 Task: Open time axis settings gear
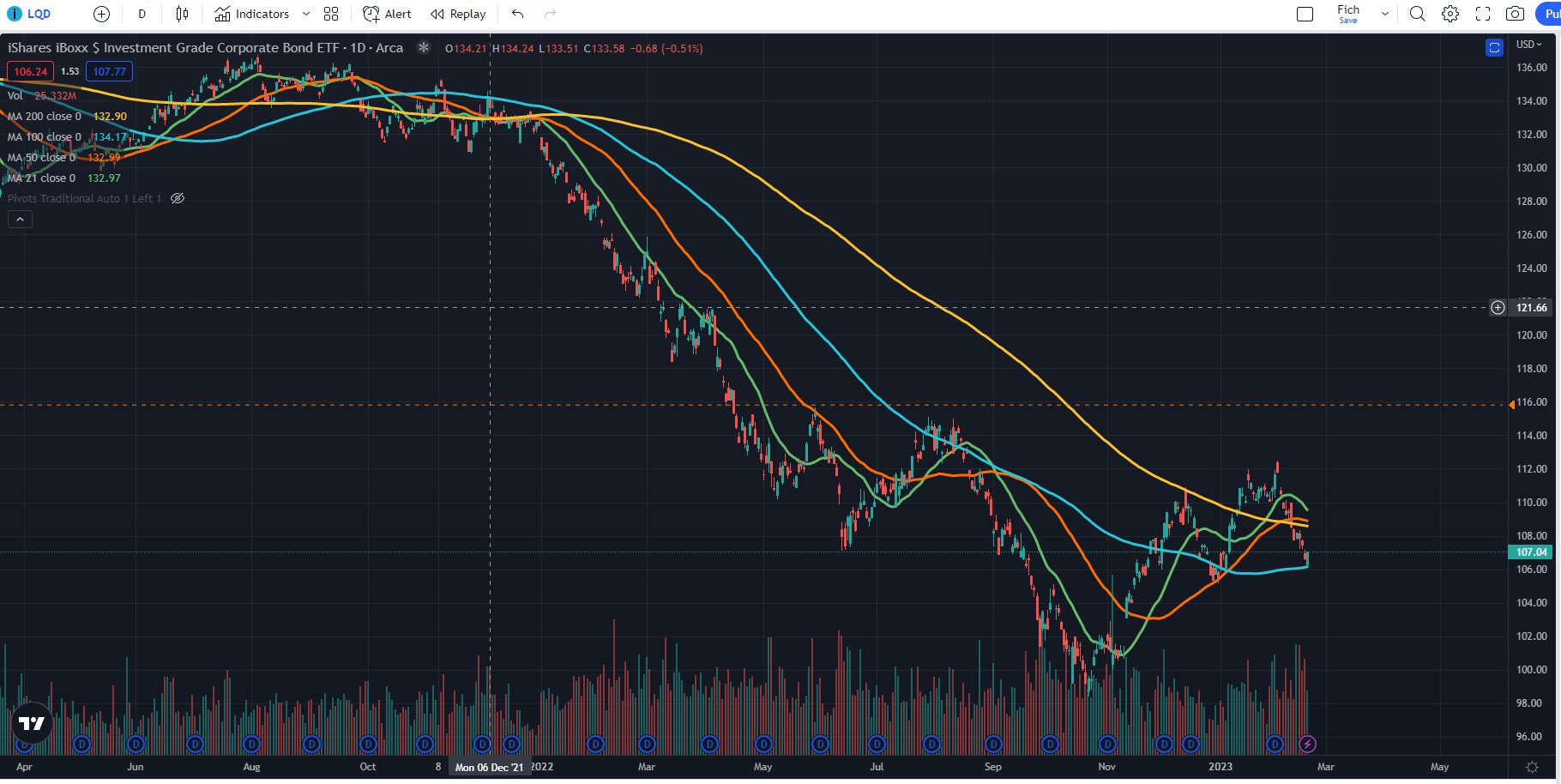(x=1532, y=767)
